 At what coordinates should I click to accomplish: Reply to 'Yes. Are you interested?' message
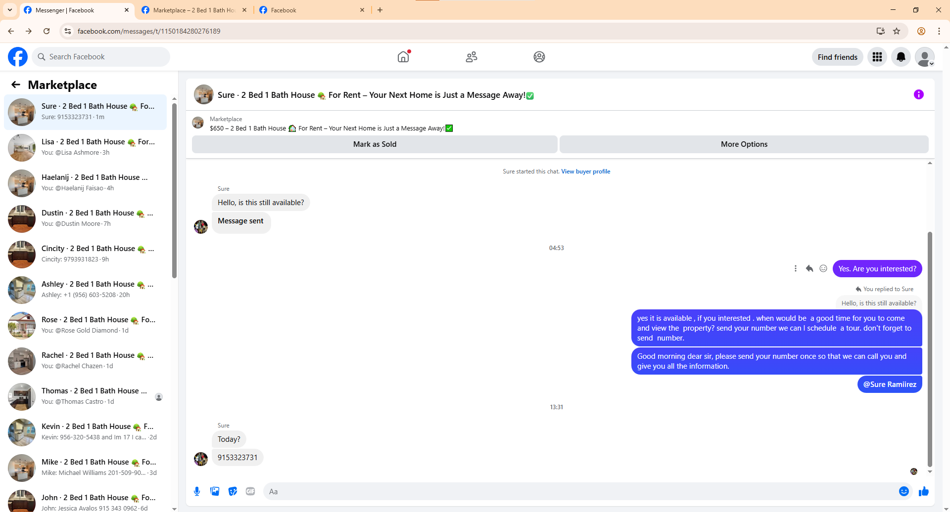809,268
